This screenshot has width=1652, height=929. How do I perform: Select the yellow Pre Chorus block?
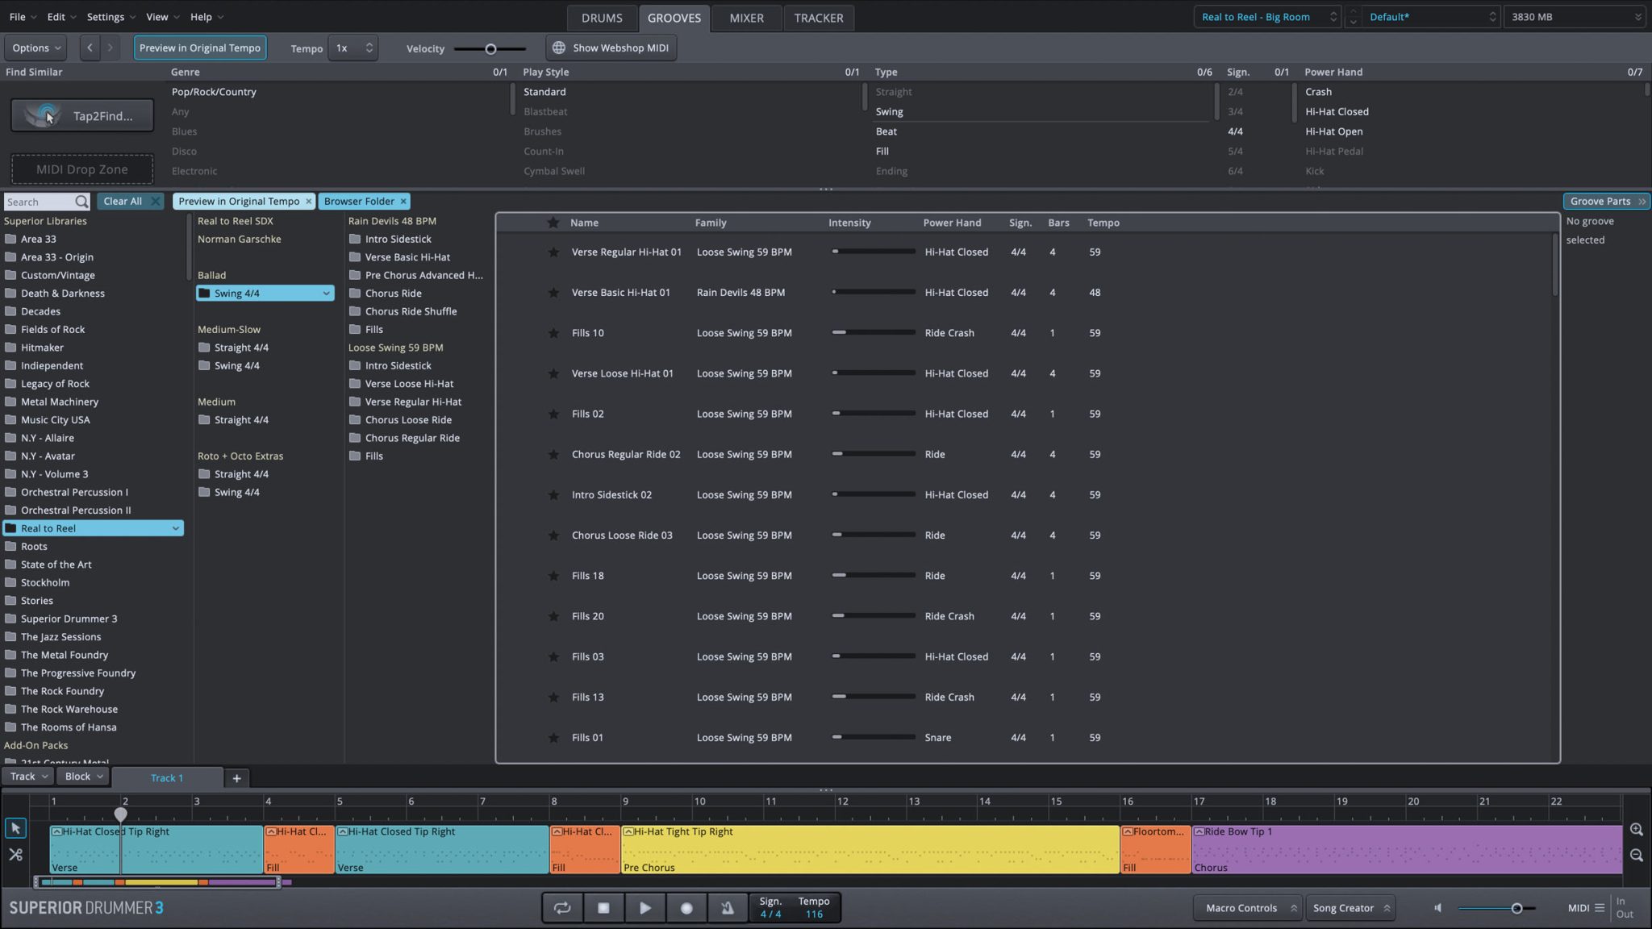pyautogui.click(x=870, y=849)
